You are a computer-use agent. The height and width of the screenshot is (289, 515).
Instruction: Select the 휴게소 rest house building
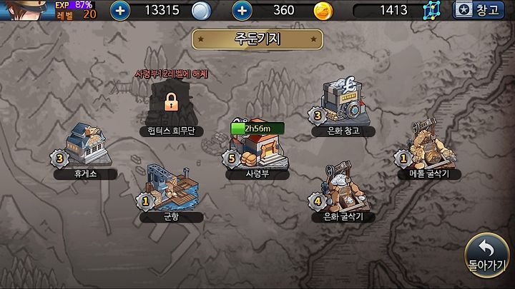point(87,144)
